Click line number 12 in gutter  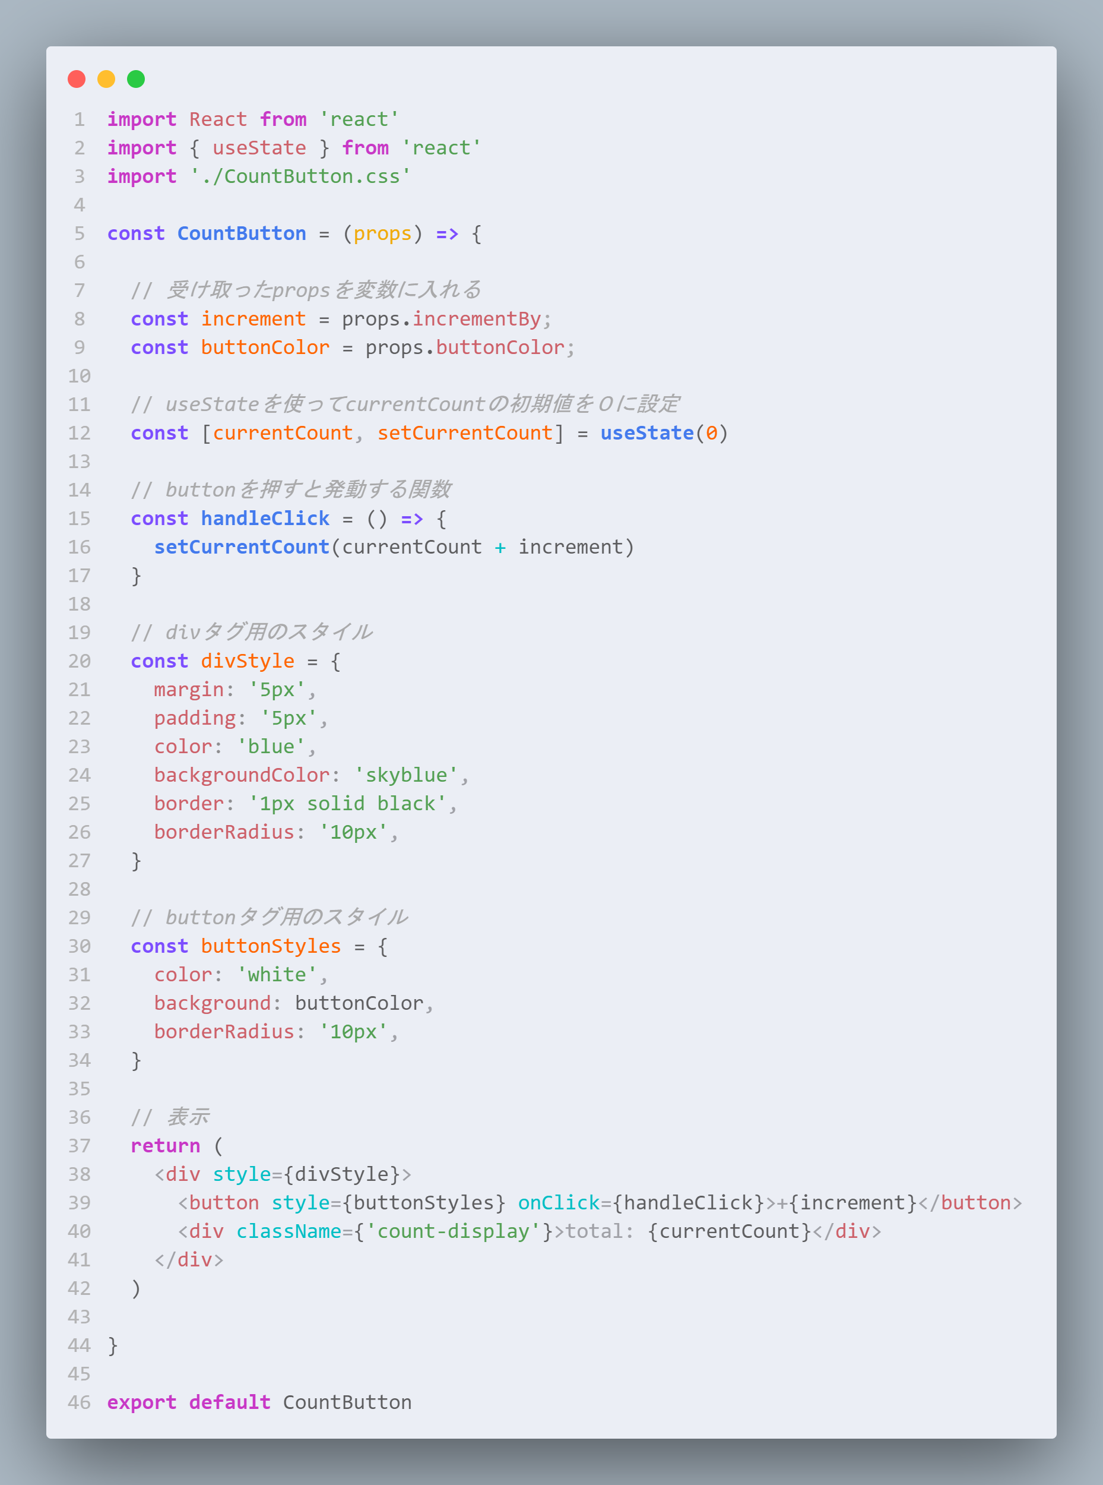79,433
